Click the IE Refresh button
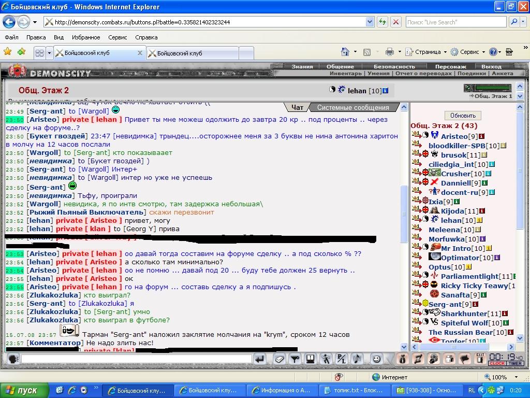Viewport: 530px width, 398px height. click(x=382, y=22)
